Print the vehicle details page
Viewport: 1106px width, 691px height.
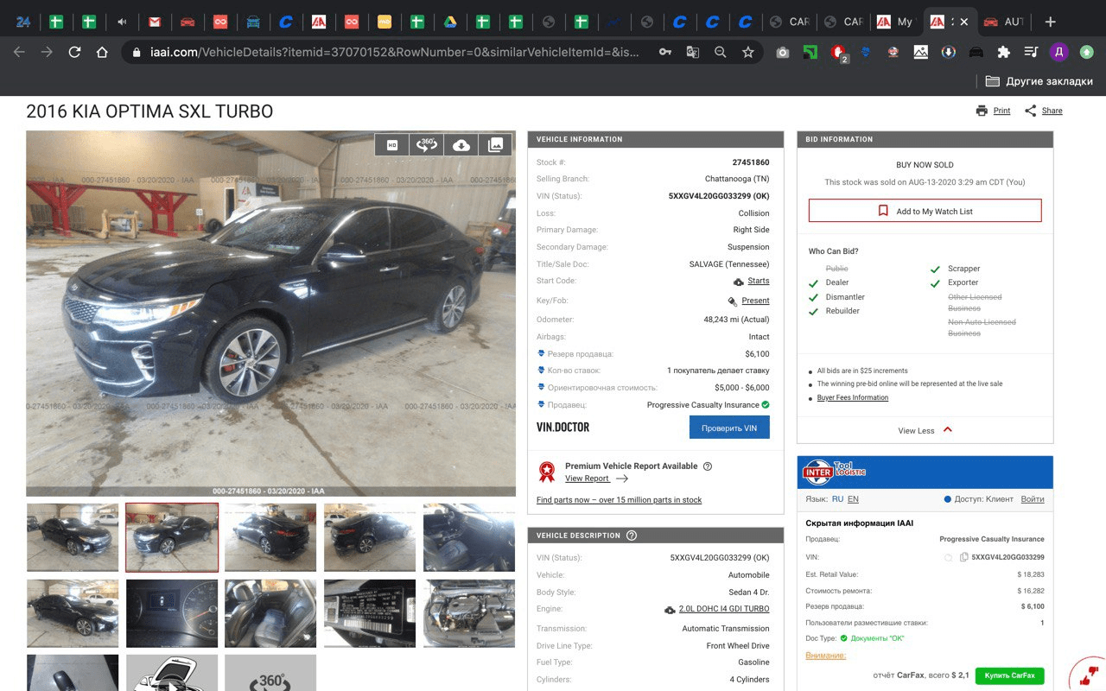tap(993, 111)
